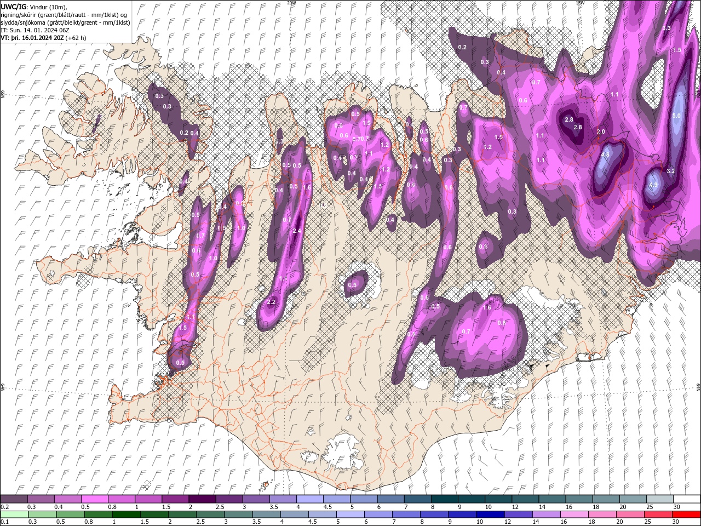Click the '2.2' precipitation value on the map

[x=271, y=302]
